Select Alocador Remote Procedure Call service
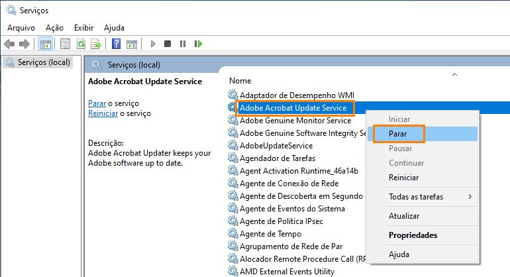 pyautogui.click(x=303, y=259)
